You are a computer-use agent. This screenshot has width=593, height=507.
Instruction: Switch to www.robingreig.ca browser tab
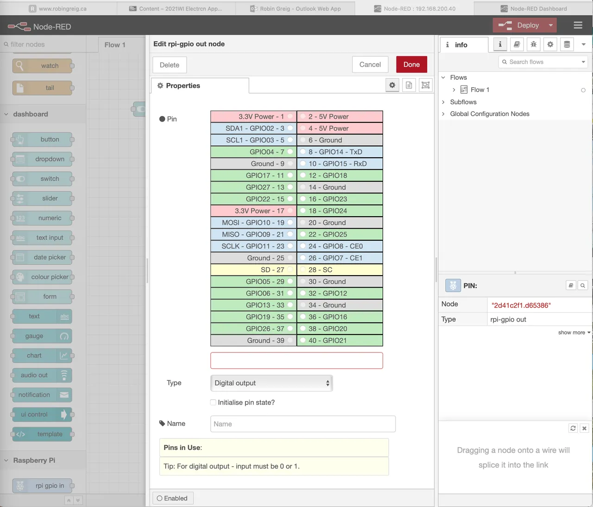click(x=58, y=8)
